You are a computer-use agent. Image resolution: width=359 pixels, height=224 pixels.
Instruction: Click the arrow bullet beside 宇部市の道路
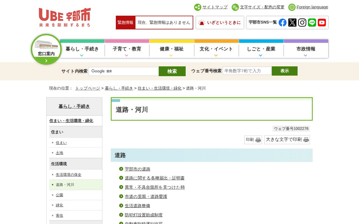tap(121, 169)
